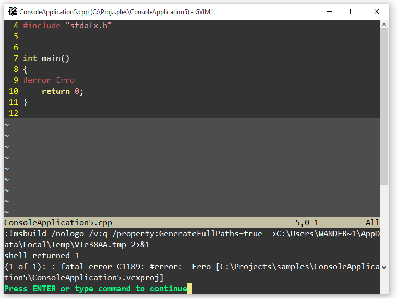Maximize the GVIM1 window
This screenshot has height=298, width=398.
353,11
